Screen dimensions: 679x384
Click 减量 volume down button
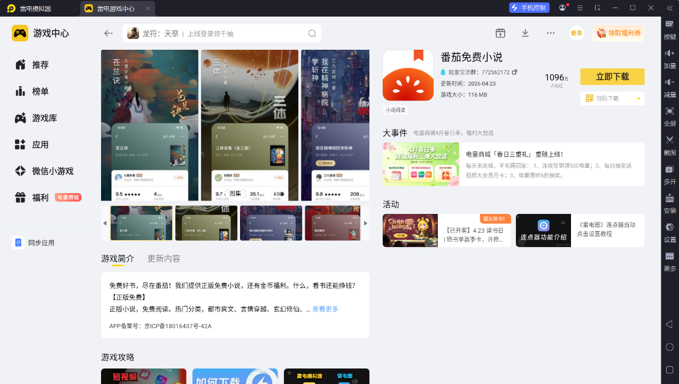pos(670,88)
